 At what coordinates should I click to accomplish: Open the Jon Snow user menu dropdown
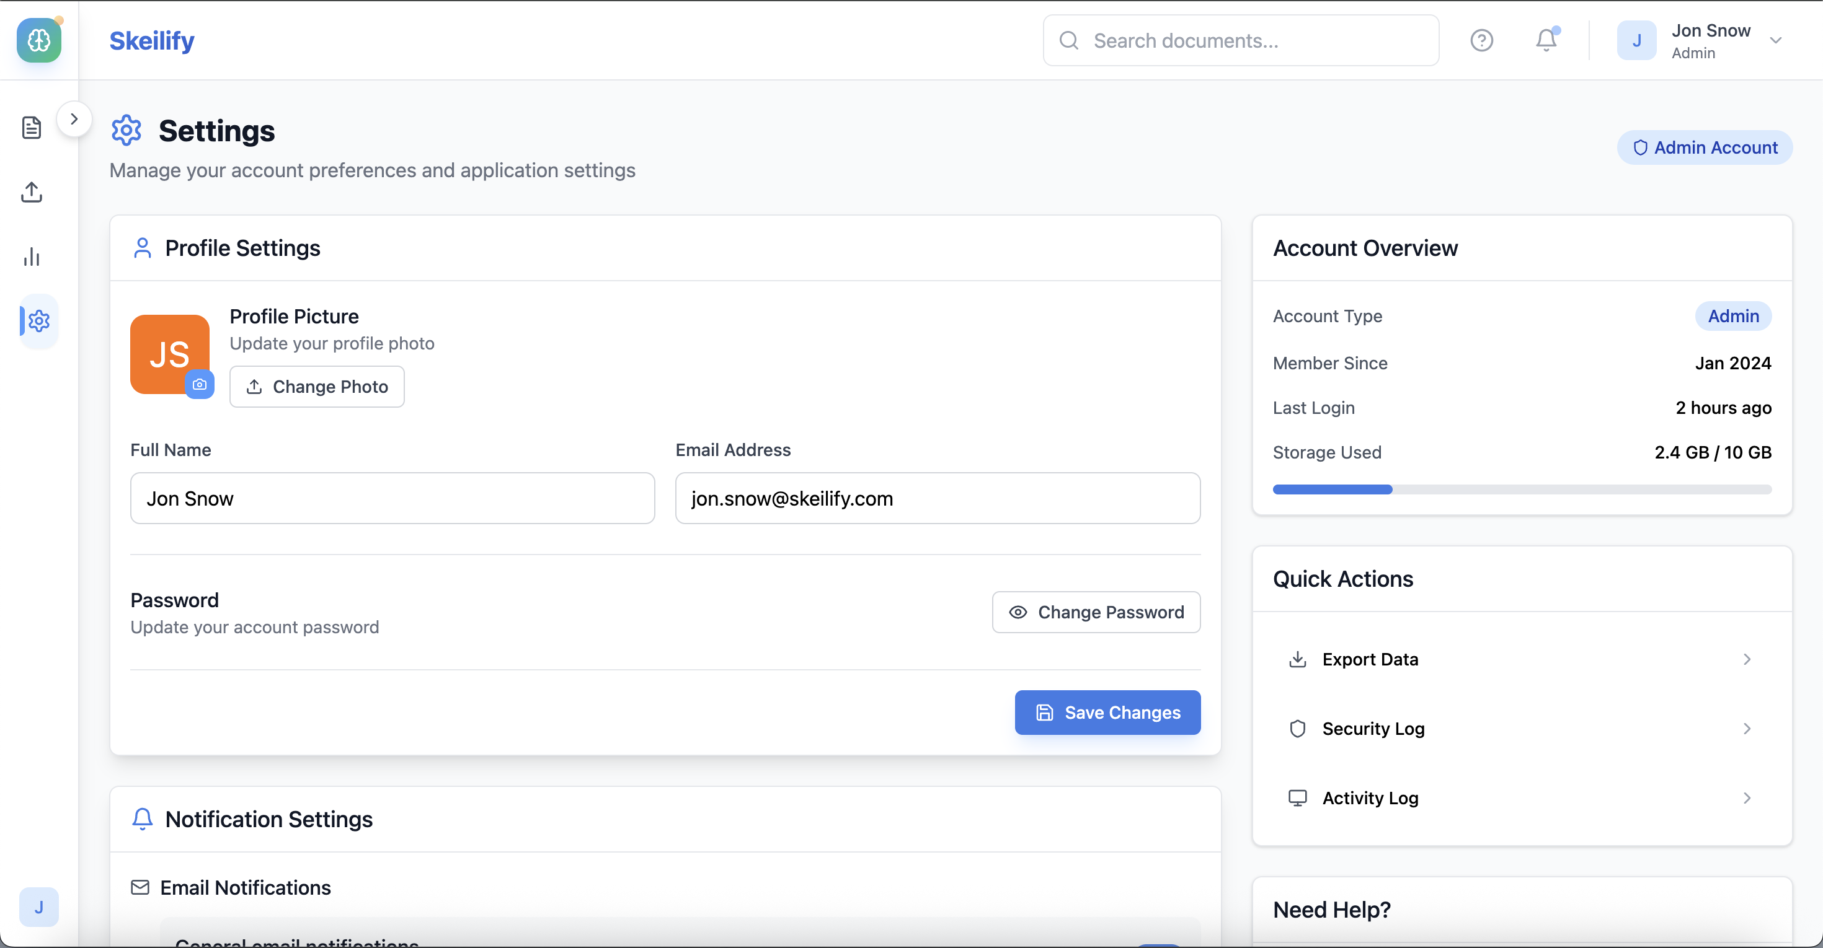click(1775, 40)
